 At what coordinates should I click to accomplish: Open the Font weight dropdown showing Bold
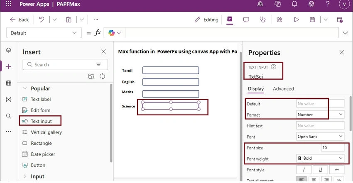[320, 158]
